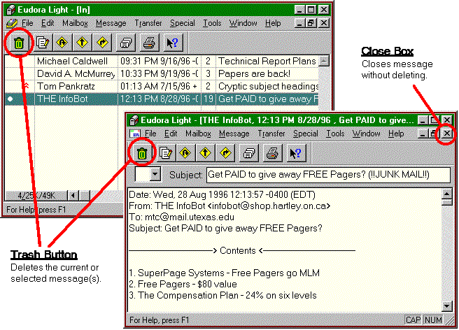Click the message document icon beside File in the message window
This screenshot has width=459, height=330.
135,134
